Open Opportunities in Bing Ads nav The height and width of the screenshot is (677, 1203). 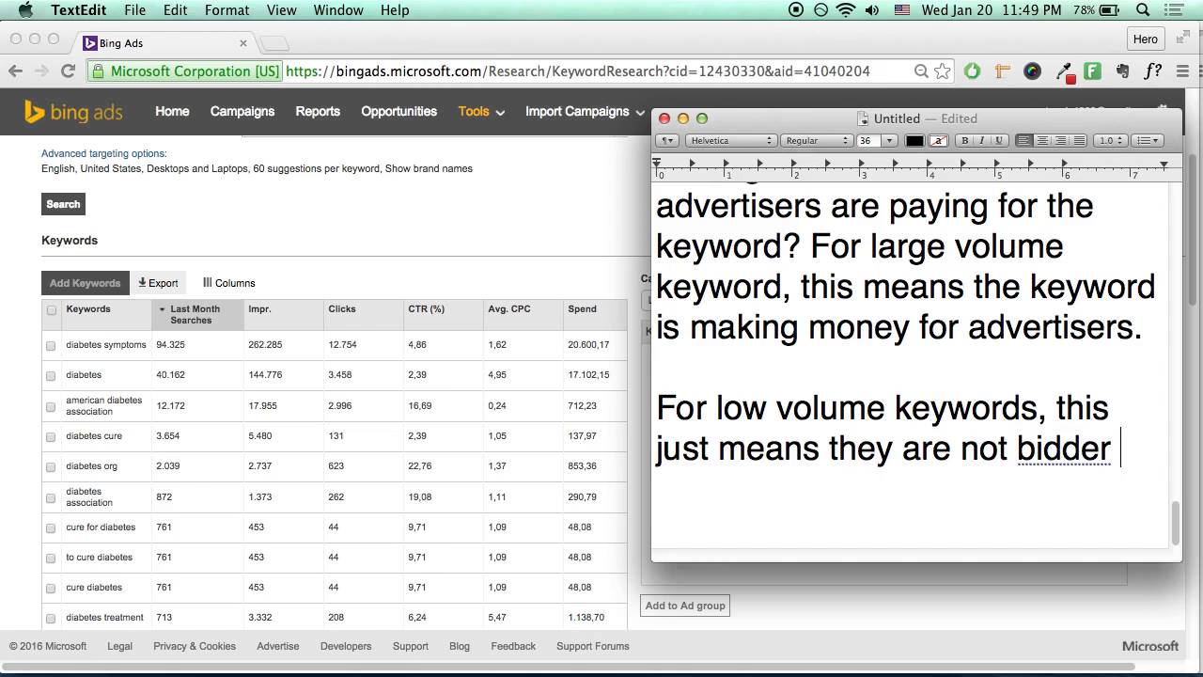[x=399, y=111]
